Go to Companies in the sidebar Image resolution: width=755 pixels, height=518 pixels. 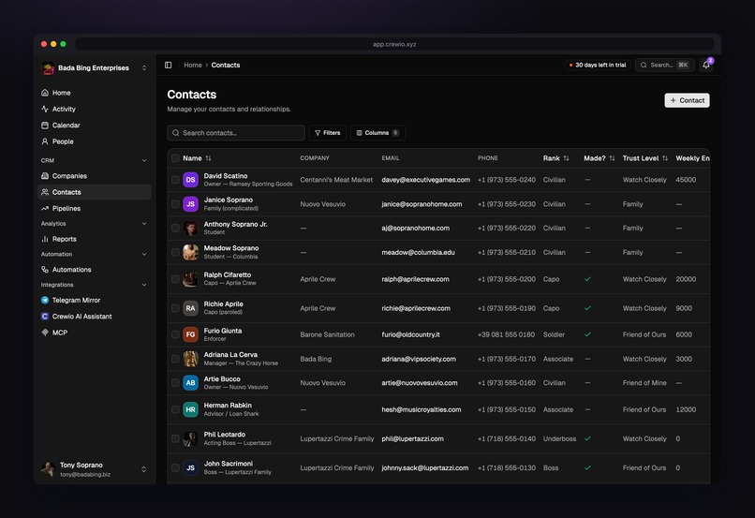point(95,176)
